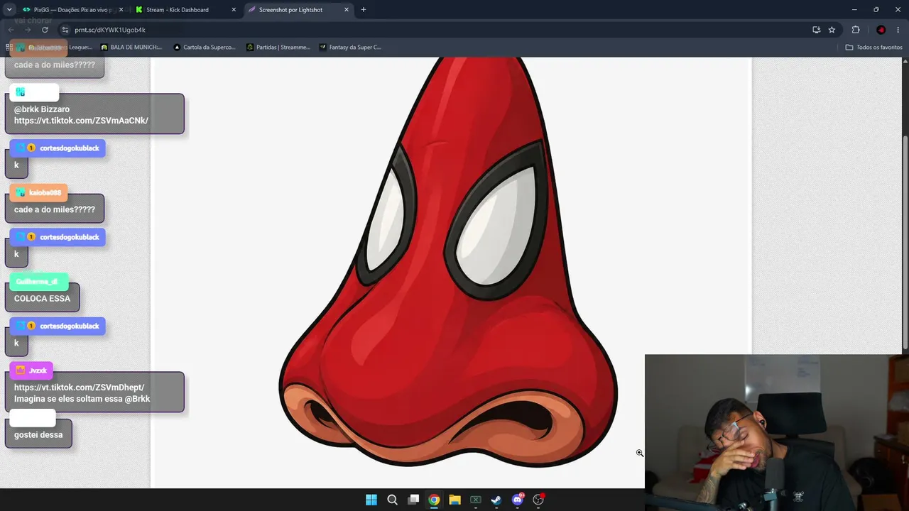Open the tab search dropdown arrow
Viewport: 909px width, 511px height.
point(9,10)
